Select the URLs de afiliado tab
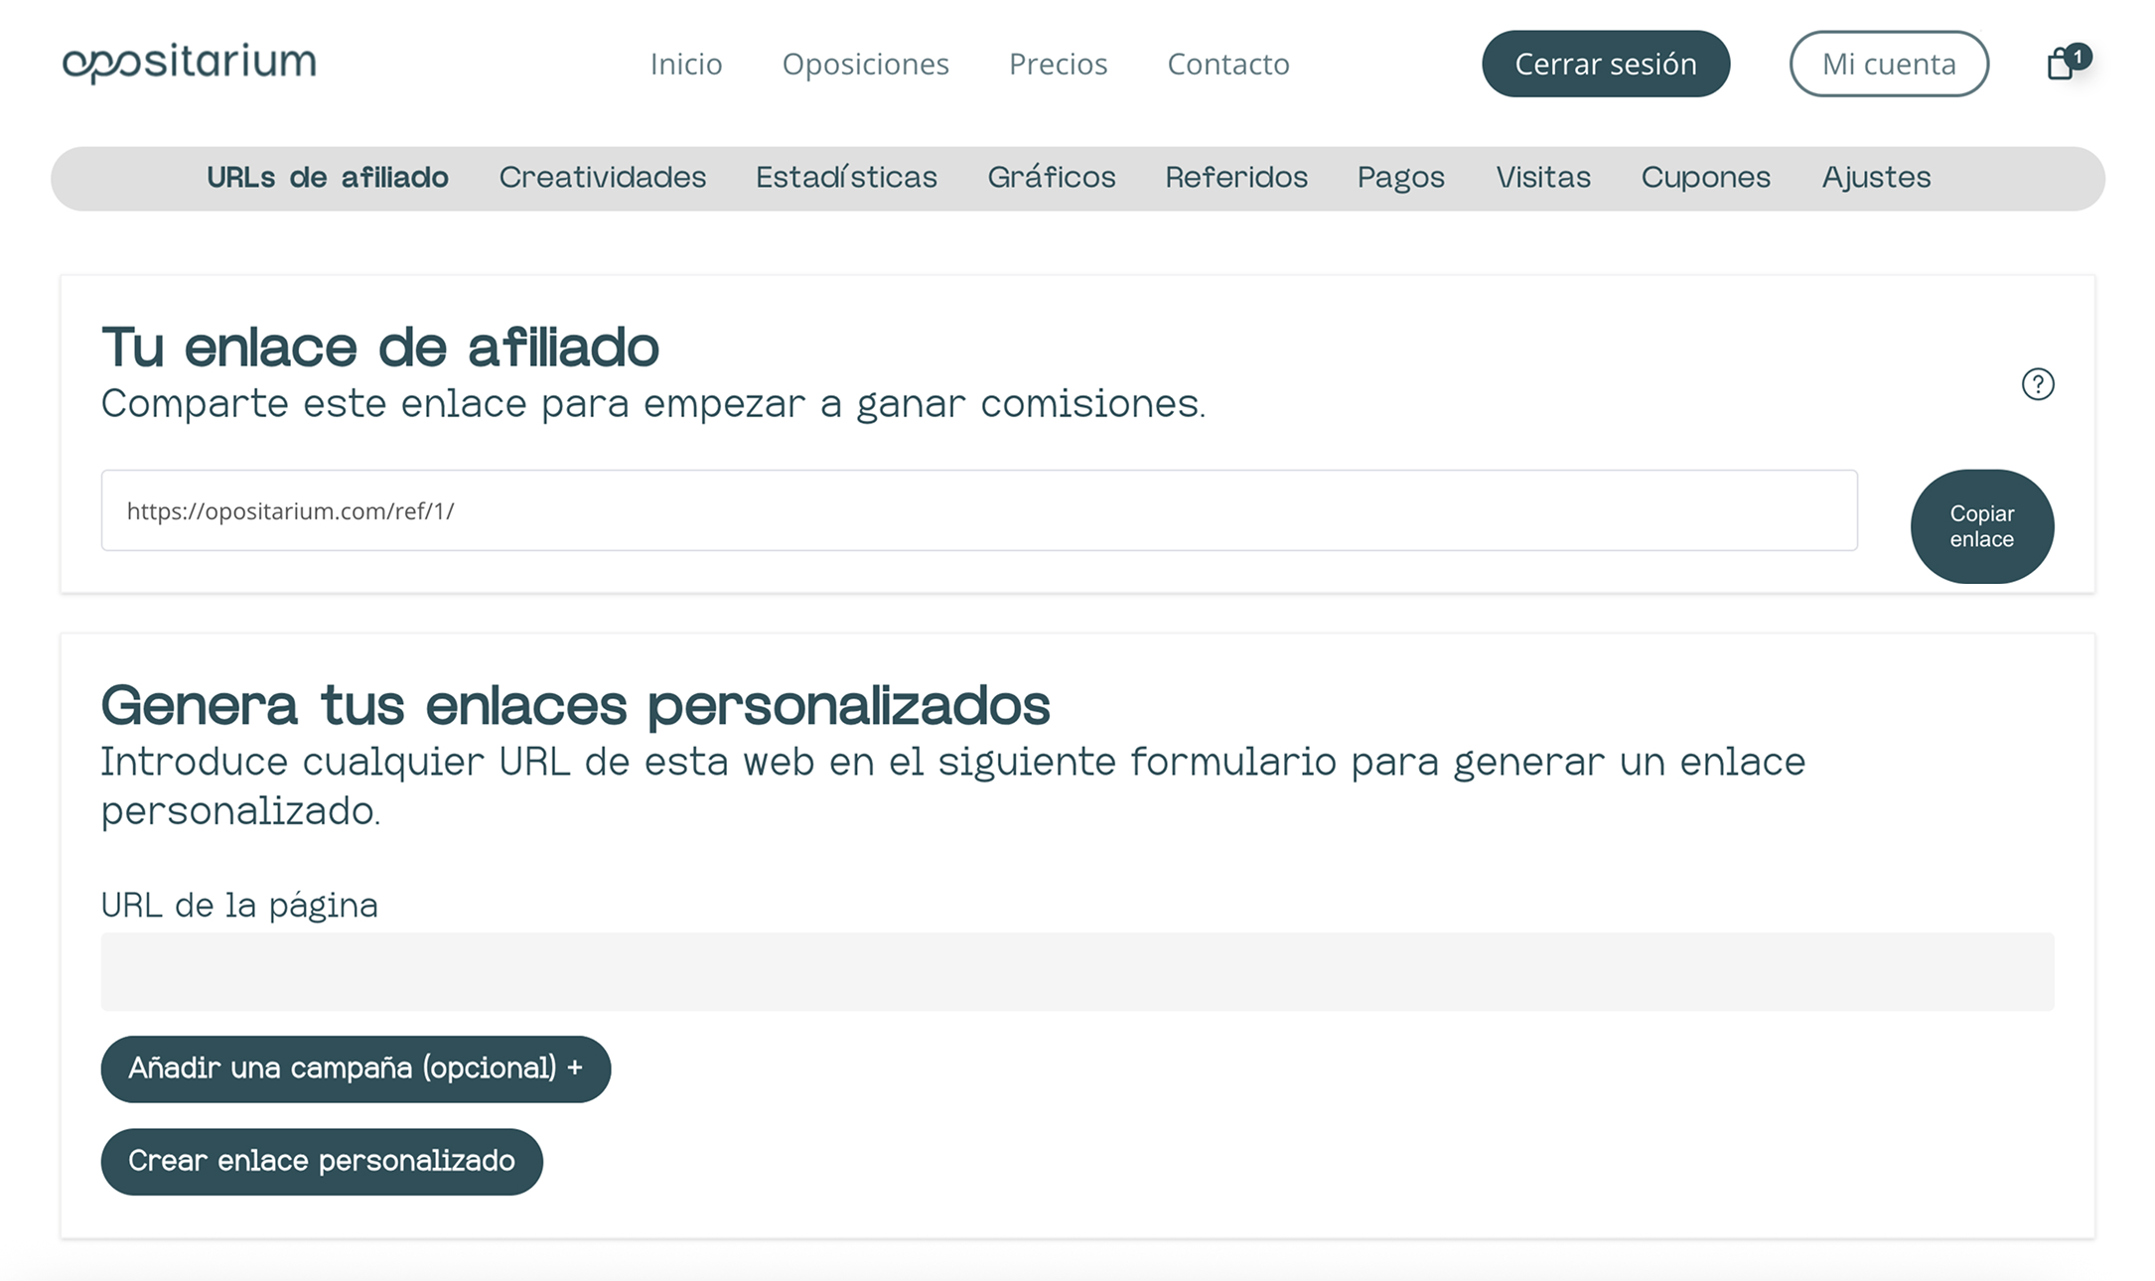Screen dimensions: 2155x1281 (328, 178)
